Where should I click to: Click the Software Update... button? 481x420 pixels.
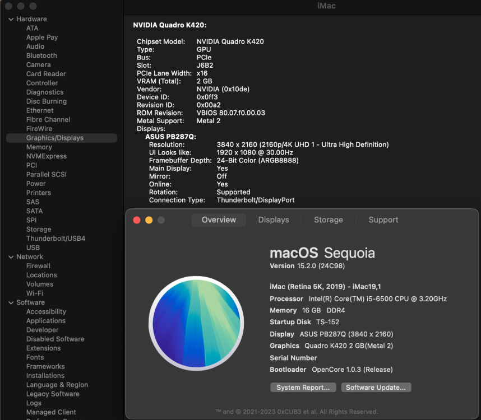376,388
